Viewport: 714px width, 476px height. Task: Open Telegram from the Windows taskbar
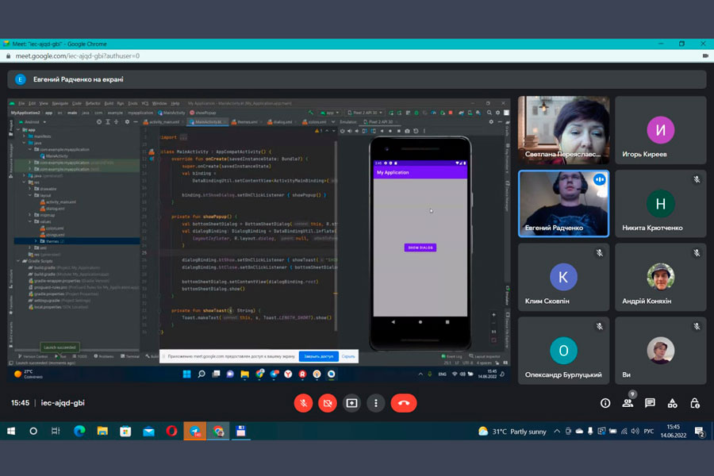pos(194,432)
